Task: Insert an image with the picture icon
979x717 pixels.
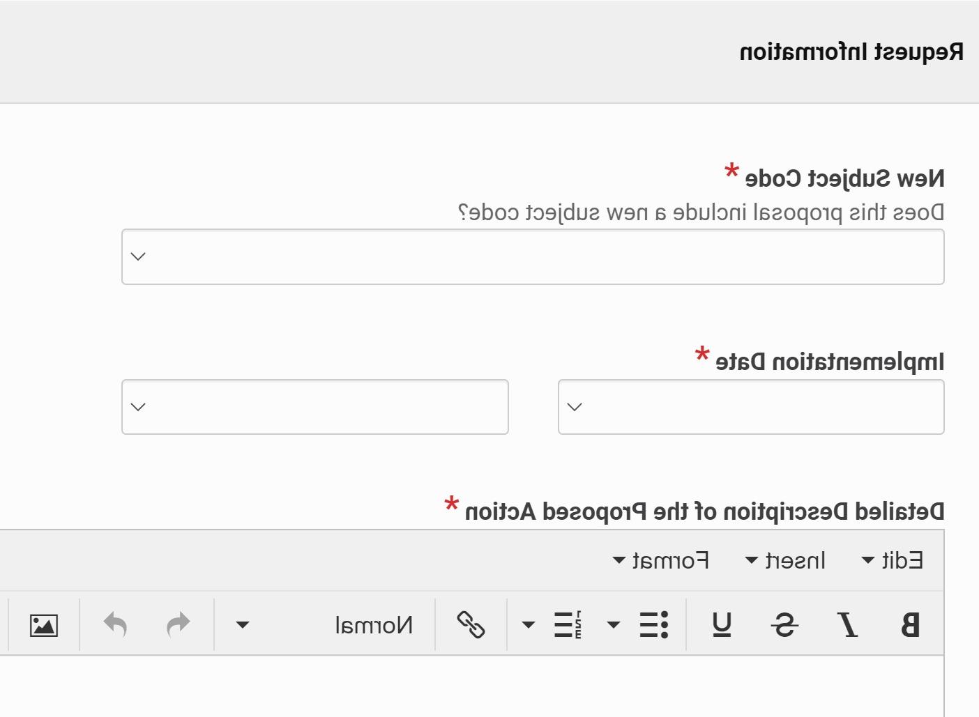Action: [44, 624]
